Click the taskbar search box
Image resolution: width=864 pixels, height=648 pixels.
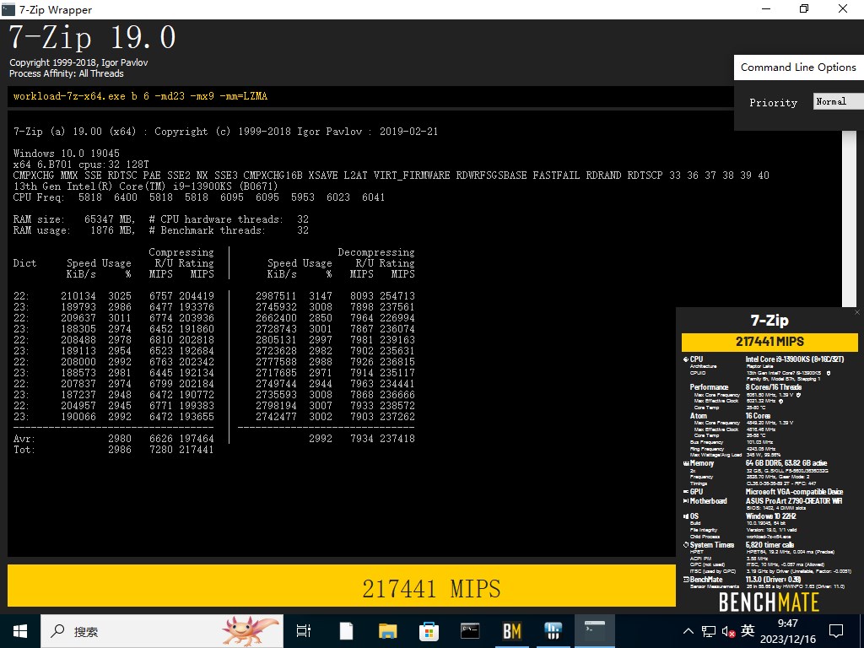[162, 631]
